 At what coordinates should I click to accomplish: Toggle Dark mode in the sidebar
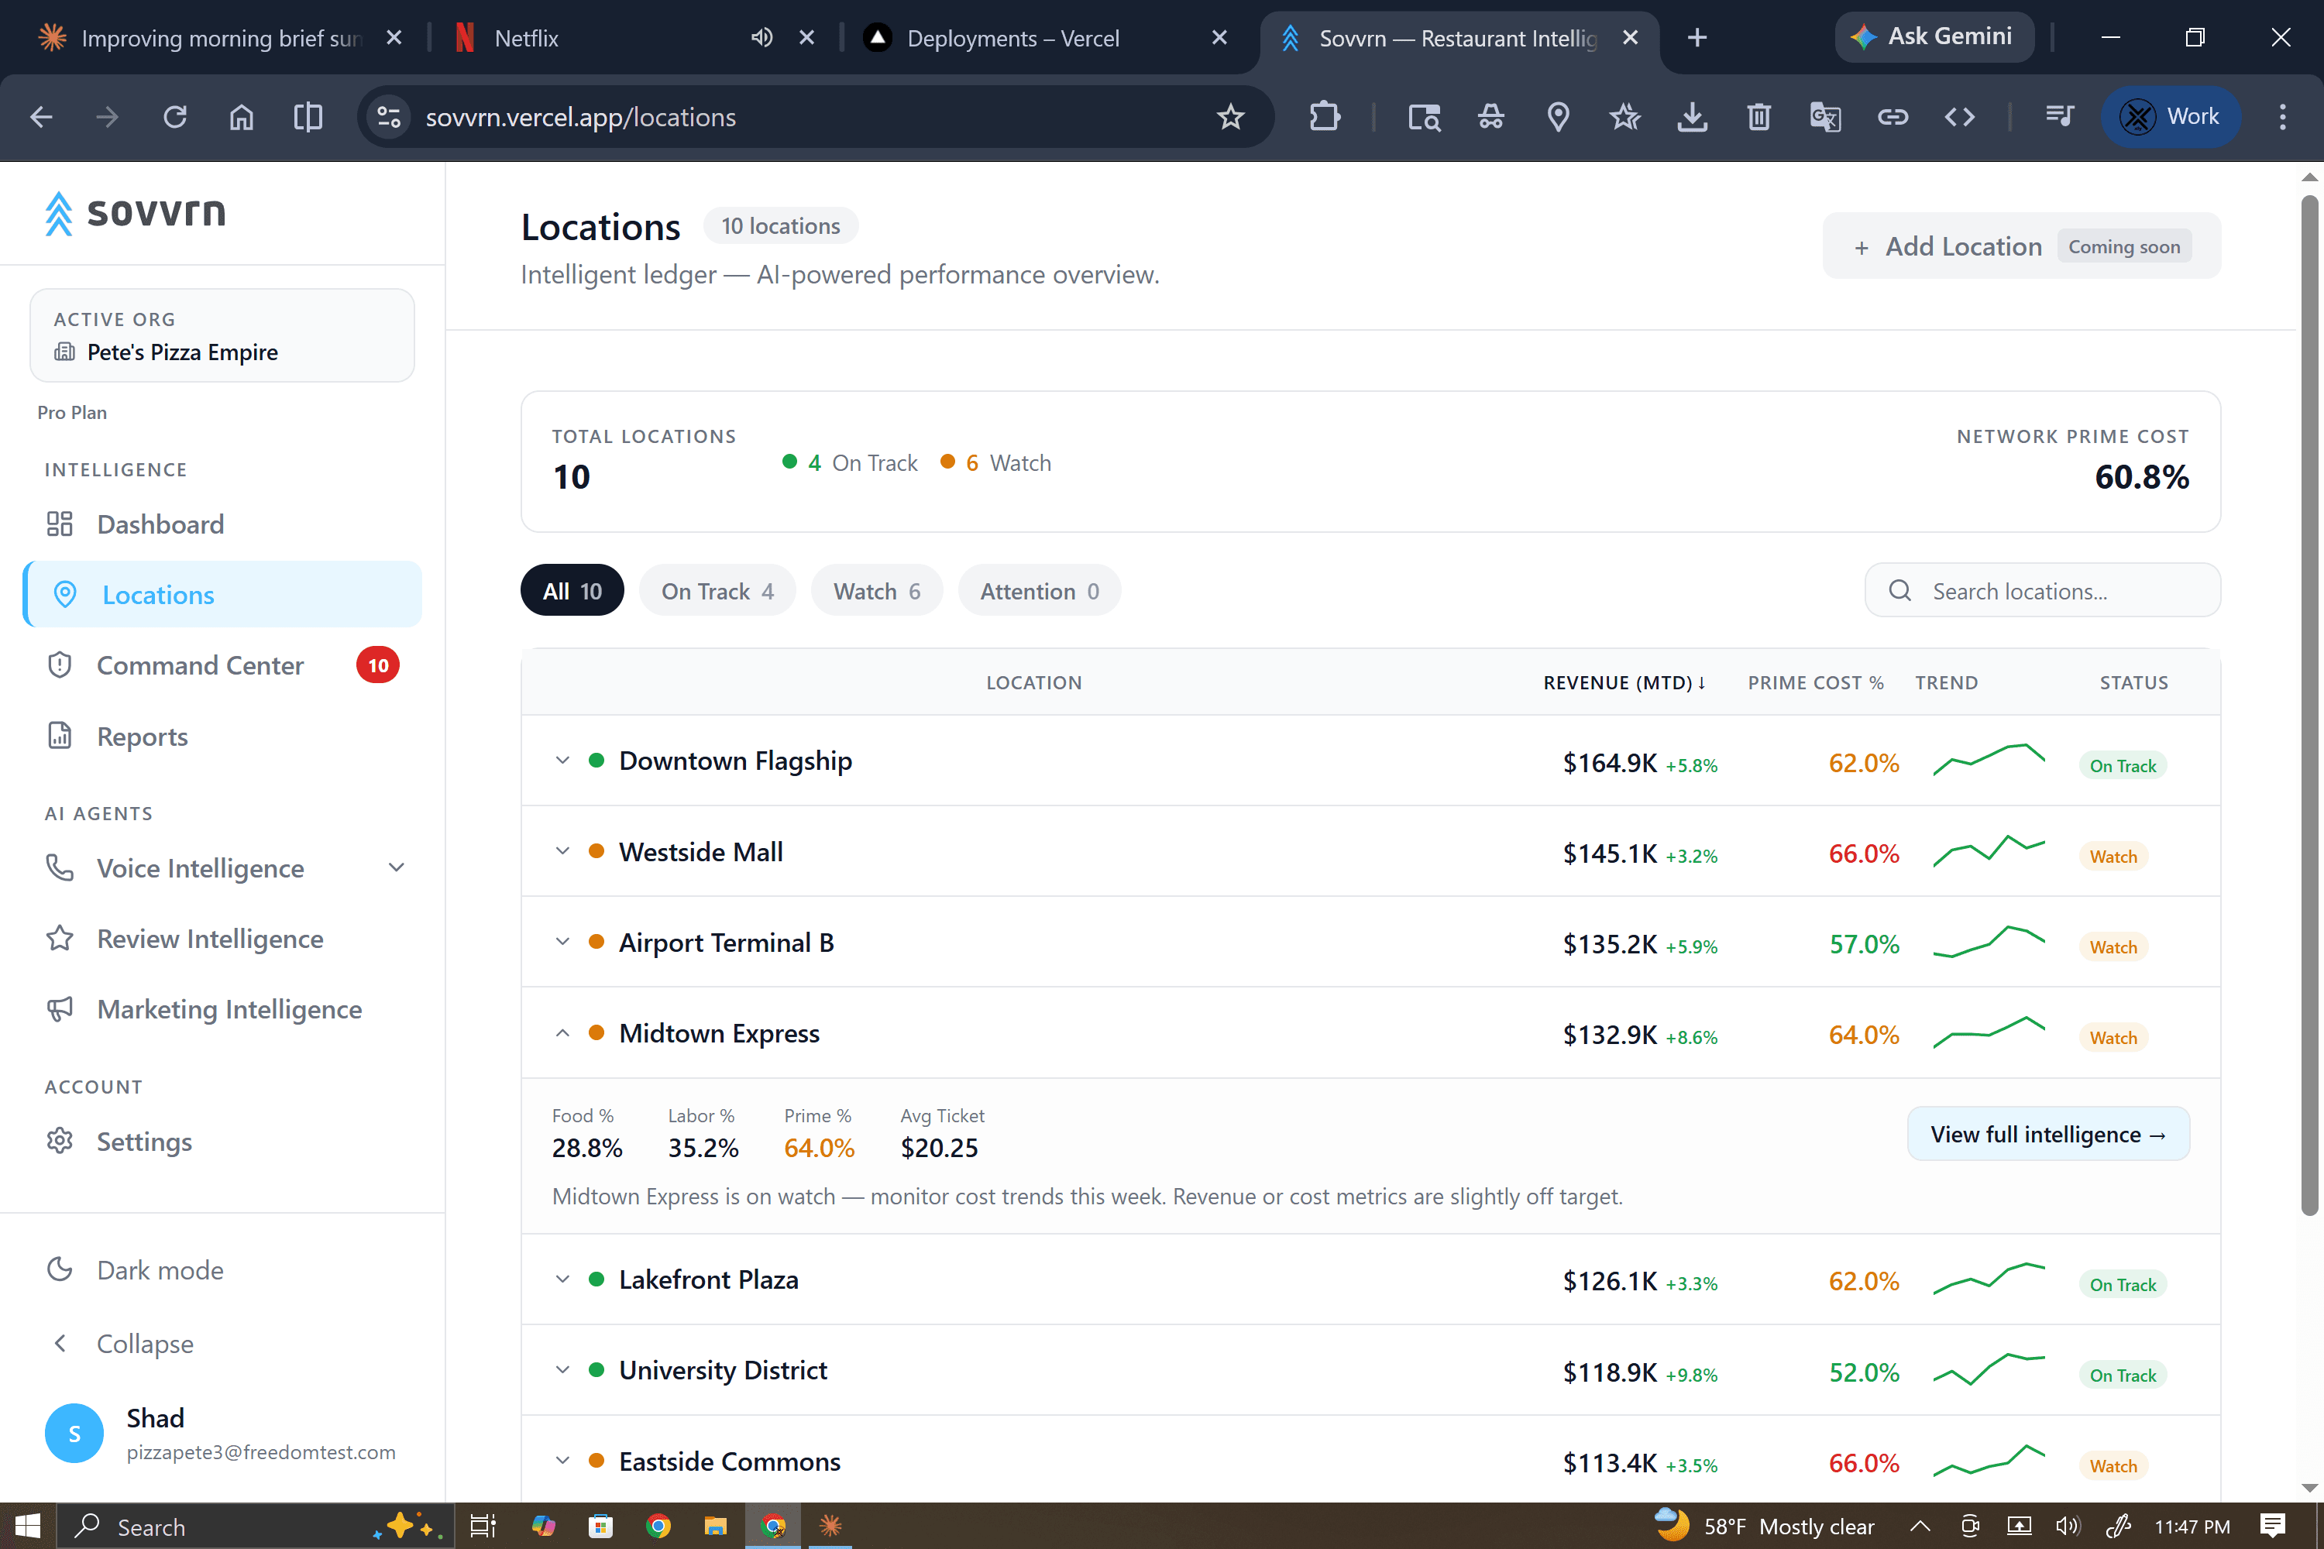pyautogui.click(x=136, y=1269)
